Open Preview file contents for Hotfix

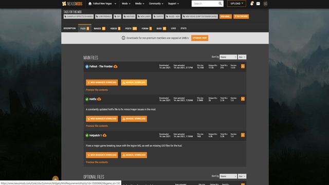point(97,126)
